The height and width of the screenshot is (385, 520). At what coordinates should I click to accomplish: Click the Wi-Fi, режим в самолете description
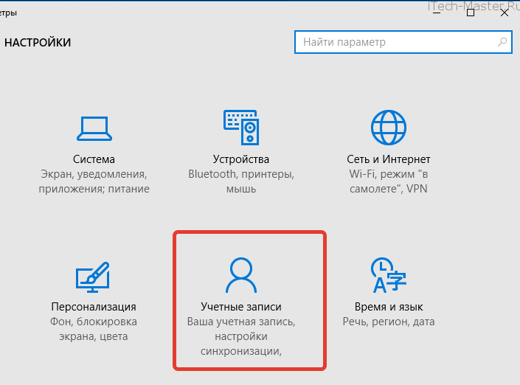tap(388, 181)
